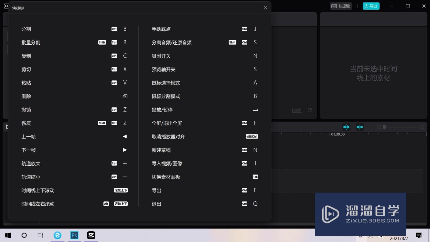Click the 01:30:00 timeline ruler mark
This screenshot has width=430, height=242.
(338, 134)
